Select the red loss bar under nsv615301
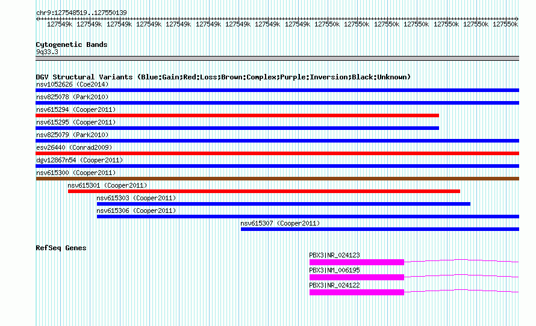This screenshot has width=536, height=326. (264, 191)
